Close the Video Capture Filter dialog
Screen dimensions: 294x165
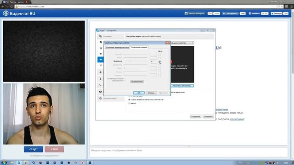point(168,43)
